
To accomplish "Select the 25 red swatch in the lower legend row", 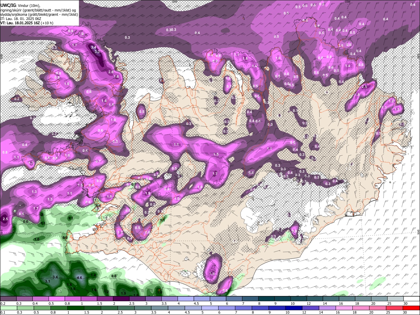I will tap(394, 308).
